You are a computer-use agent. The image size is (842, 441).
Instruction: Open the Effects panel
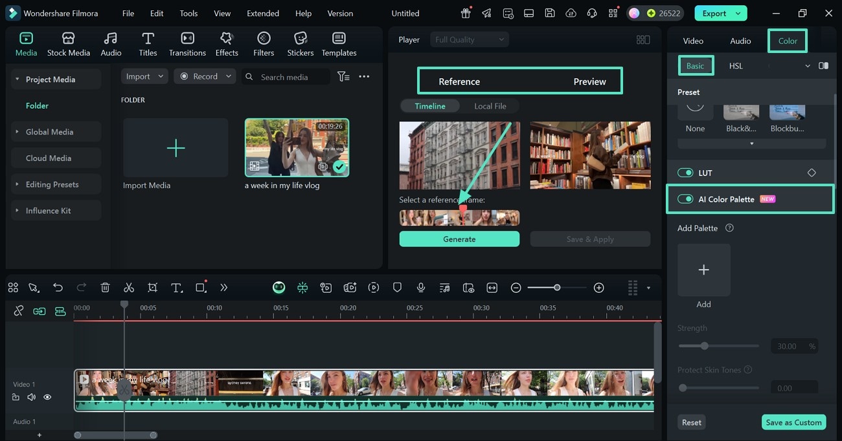(227, 44)
